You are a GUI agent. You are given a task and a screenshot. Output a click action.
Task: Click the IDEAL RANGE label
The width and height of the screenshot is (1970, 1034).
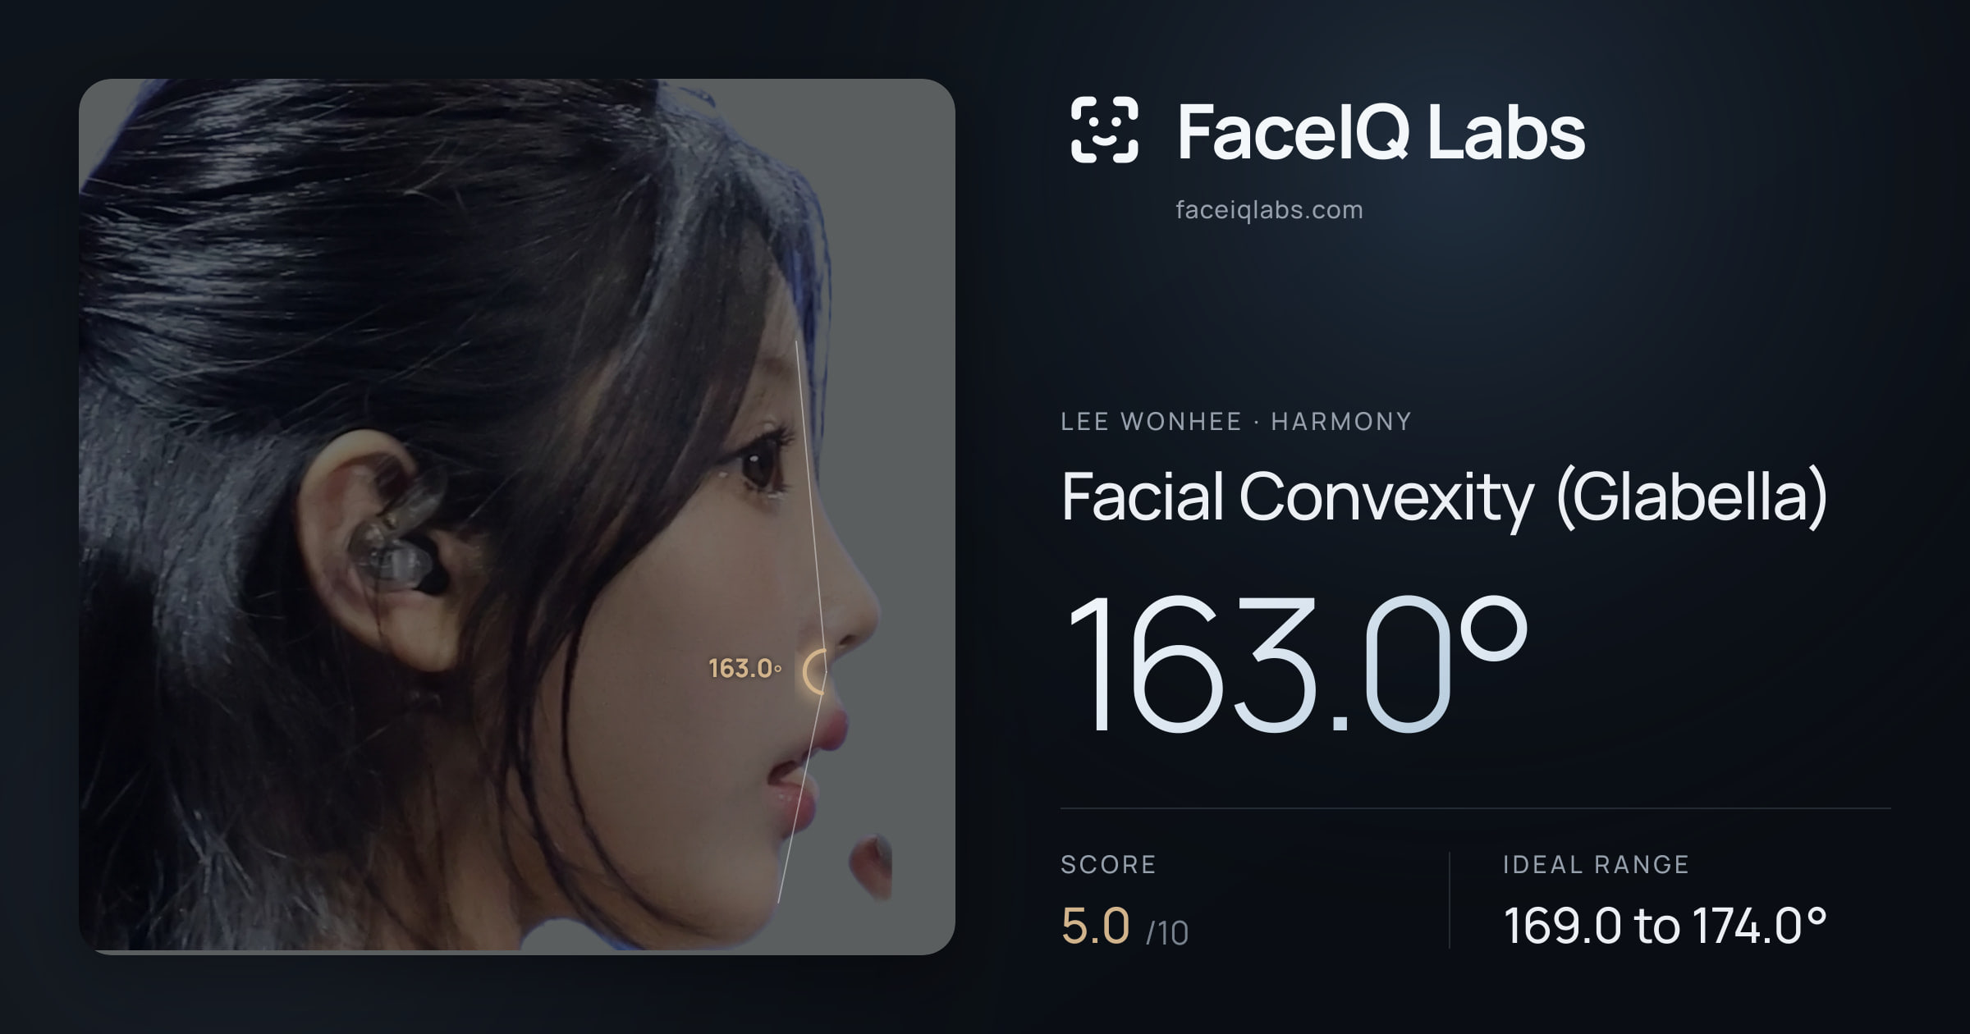[x=1596, y=864]
